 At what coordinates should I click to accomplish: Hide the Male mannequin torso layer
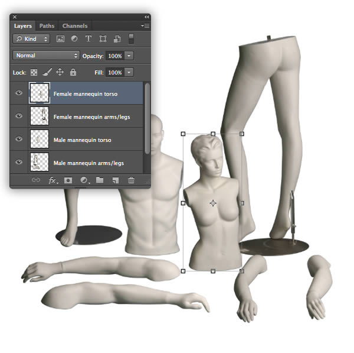[x=19, y=139]
